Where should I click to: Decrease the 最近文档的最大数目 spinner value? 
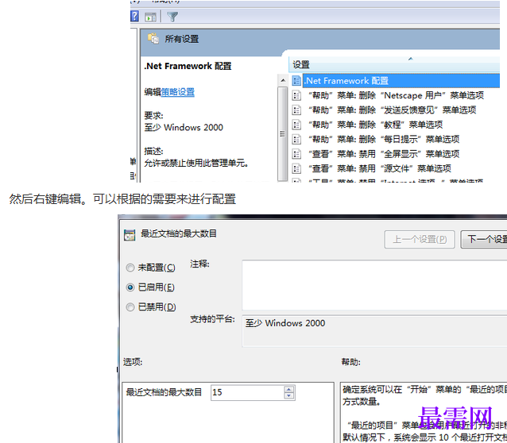click(x=289, y=395)
